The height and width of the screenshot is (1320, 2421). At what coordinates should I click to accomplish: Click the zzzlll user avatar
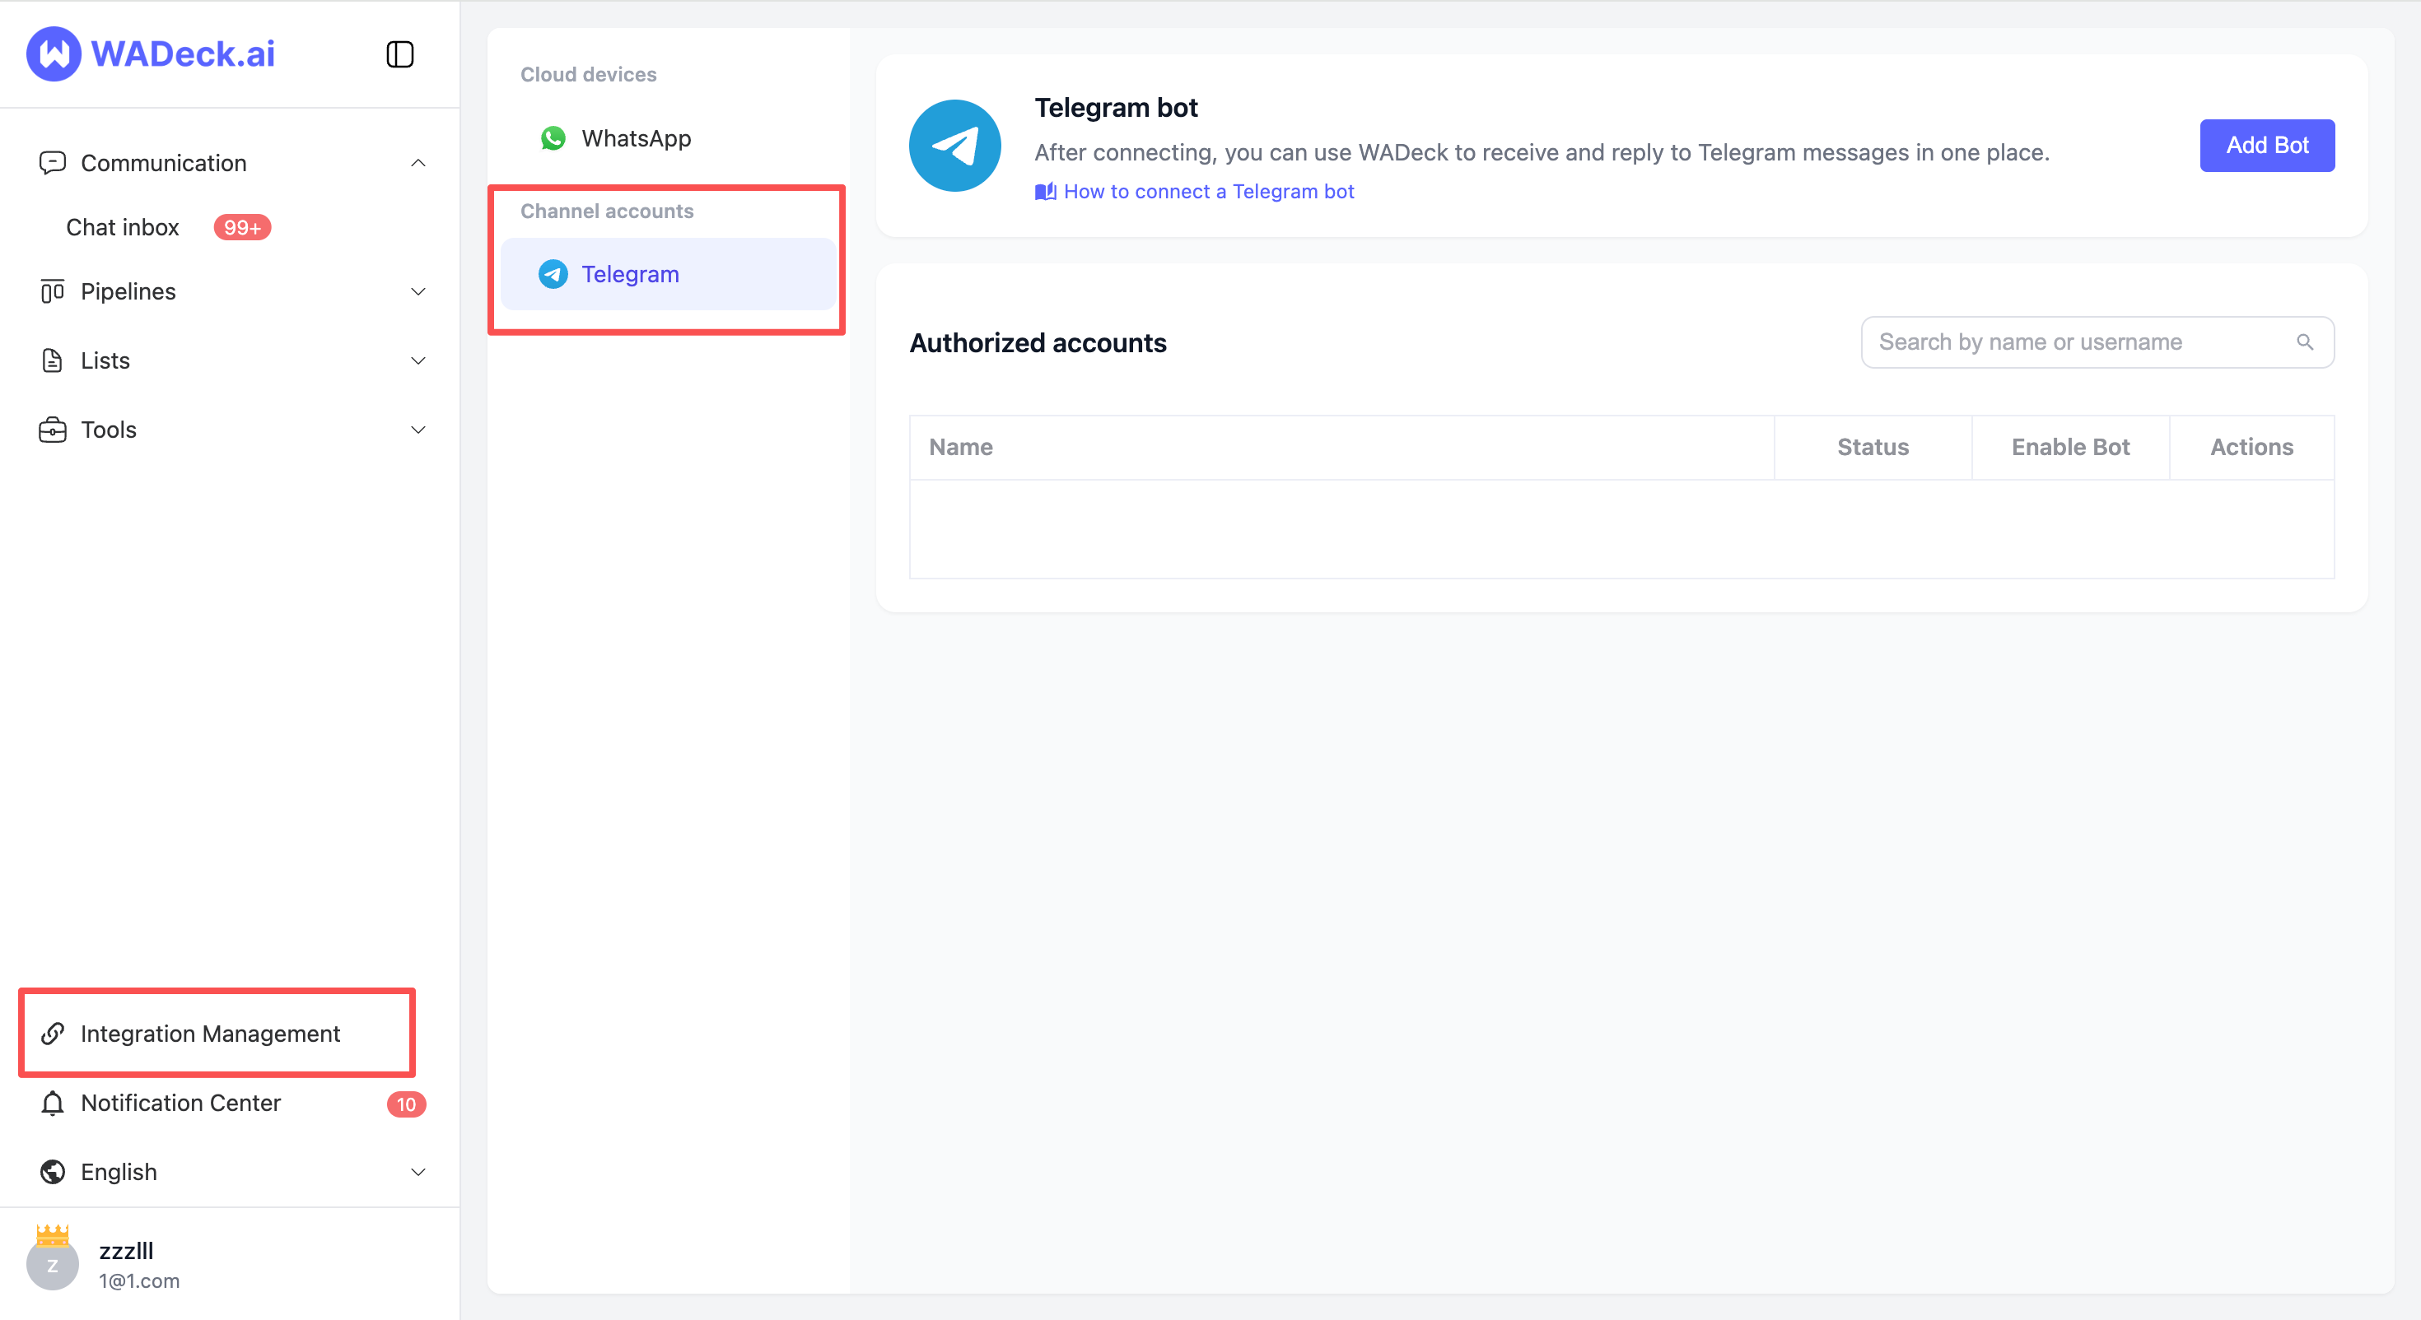[53, 1264]
